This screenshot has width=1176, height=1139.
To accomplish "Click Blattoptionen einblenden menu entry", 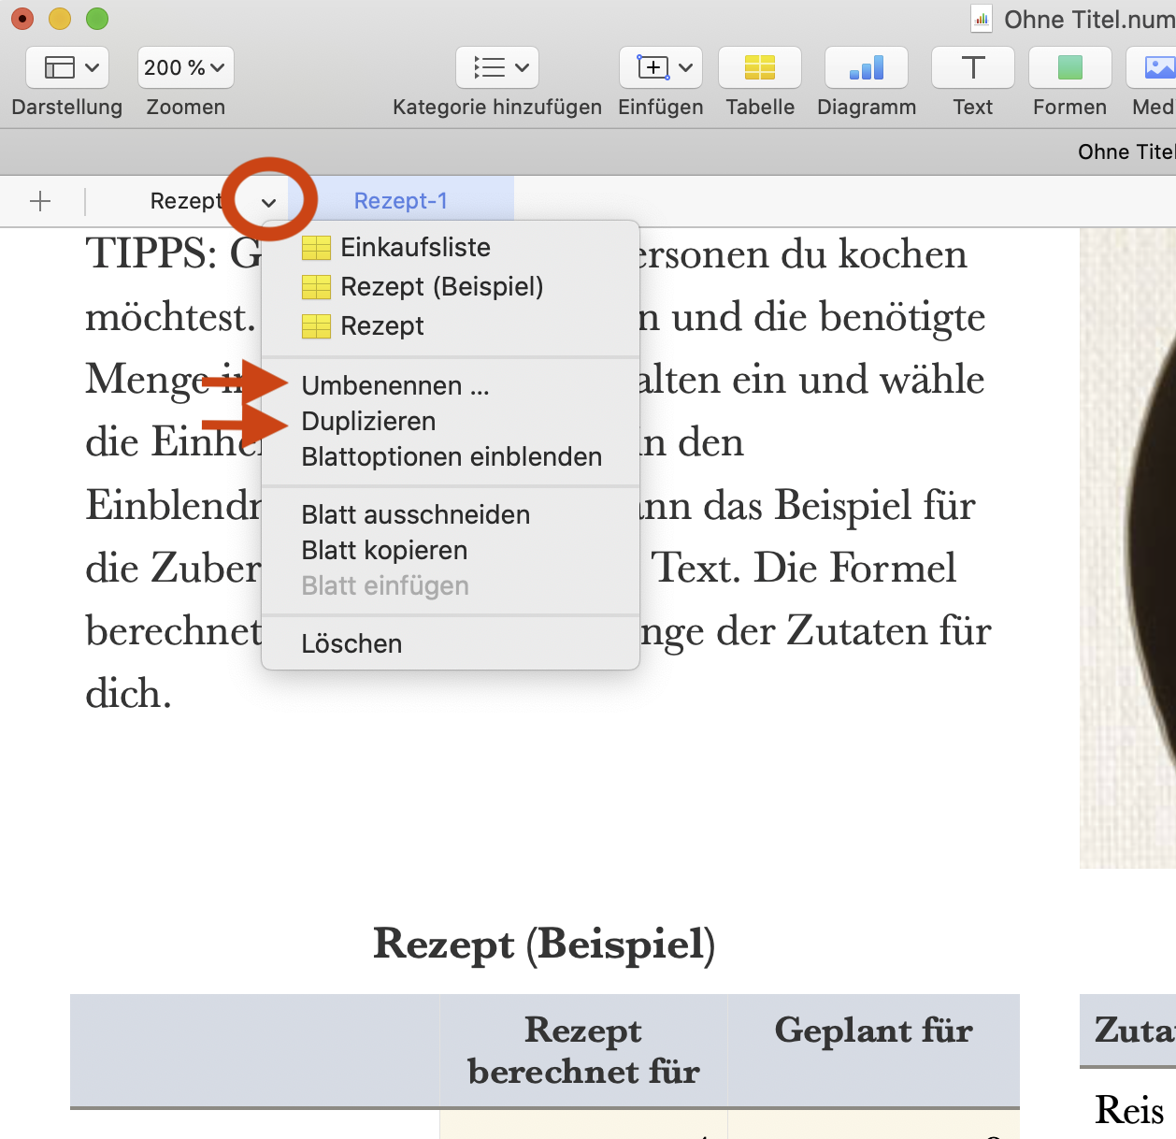I will pyautogui.click(x=452, y=457).
